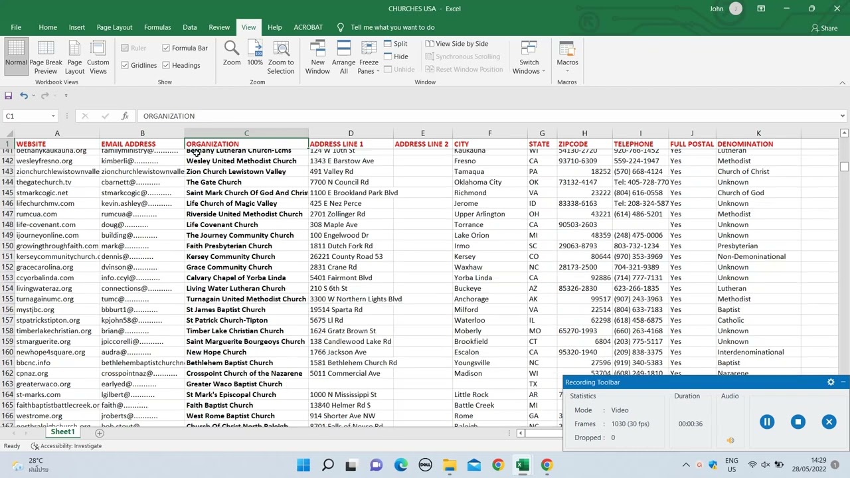Save workbook from Quick Access Toolbar
Screen dimensions: 850x478
9,96
